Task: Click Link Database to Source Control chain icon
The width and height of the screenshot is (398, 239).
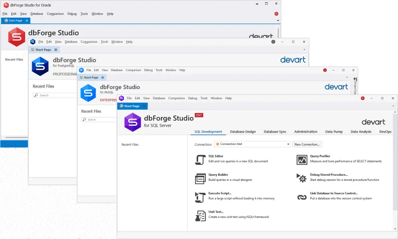Action: click(x=302, y=197)
